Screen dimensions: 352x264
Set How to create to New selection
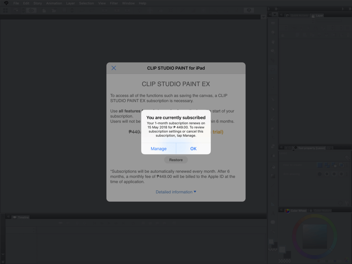click(320, 165)
